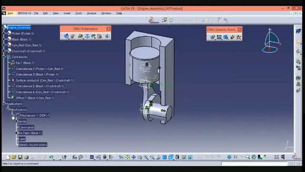This screenshot has height=172, width=305.
Task: Click the Undo arrow icon
Action: [51, 157]
